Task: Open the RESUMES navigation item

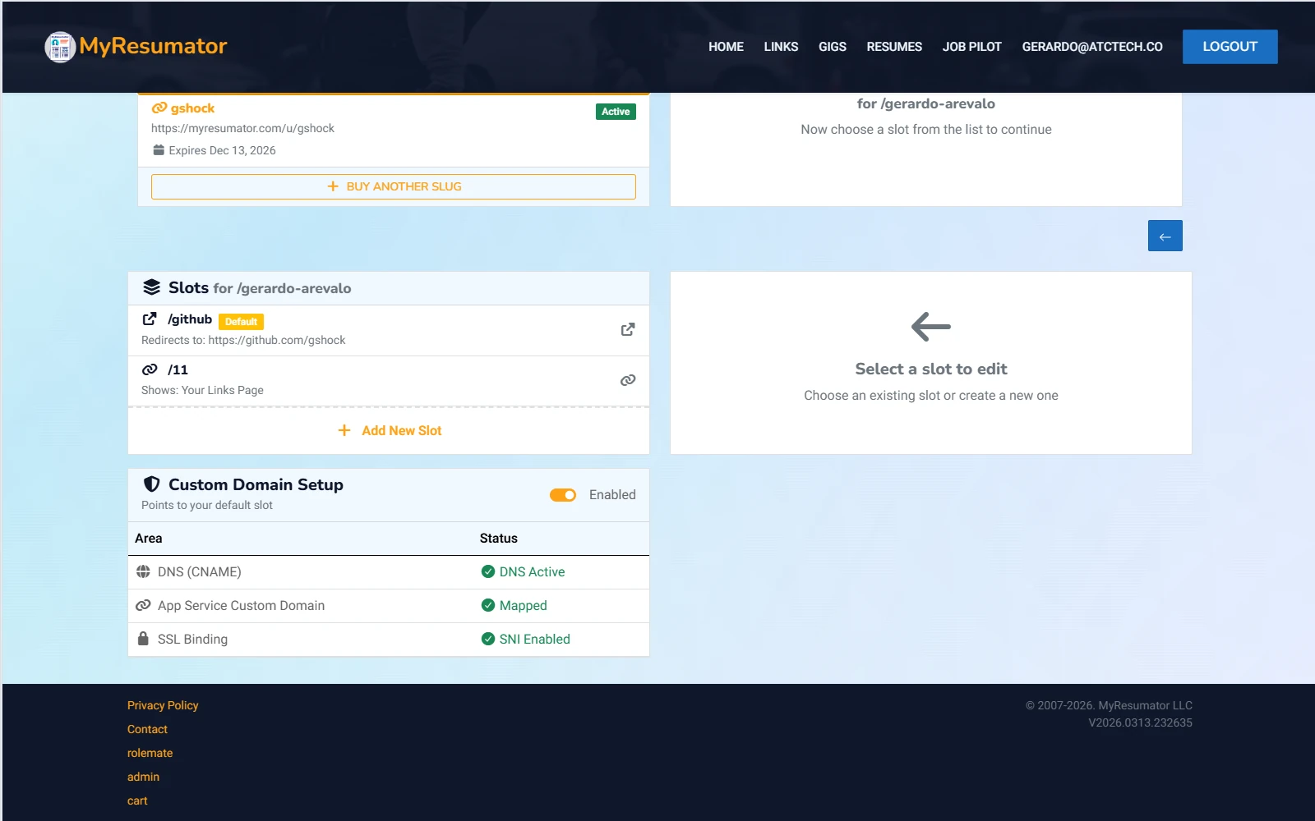Action: [x=894, y=47]
